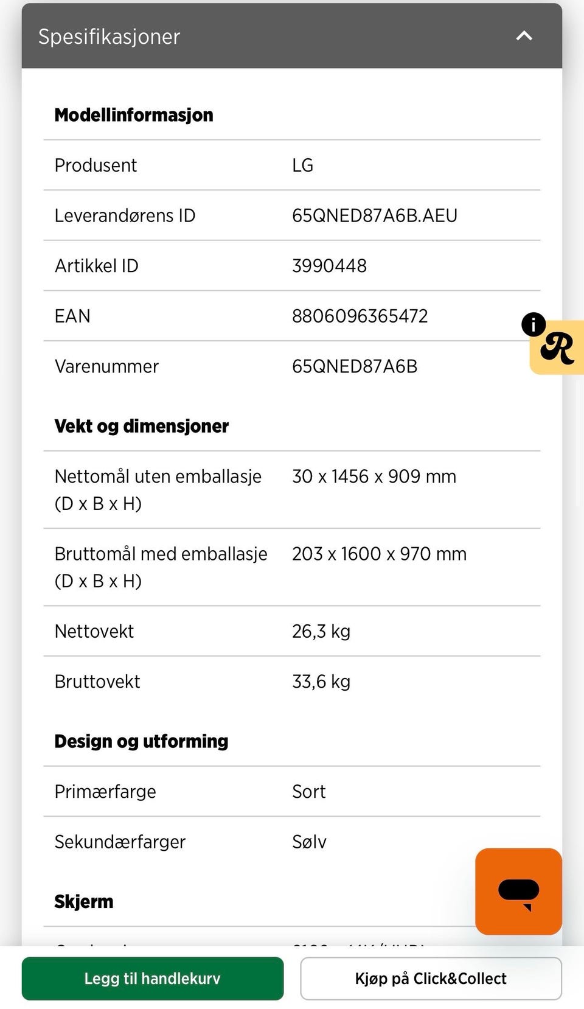Click the Design og utforming heading
The height and width of the screenshot is (1009, 584).
[141, 741]
